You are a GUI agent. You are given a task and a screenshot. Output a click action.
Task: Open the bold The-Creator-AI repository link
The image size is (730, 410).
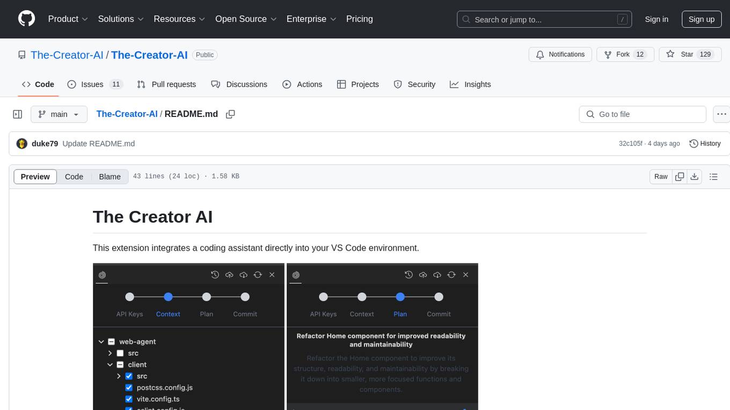point(149,55)
